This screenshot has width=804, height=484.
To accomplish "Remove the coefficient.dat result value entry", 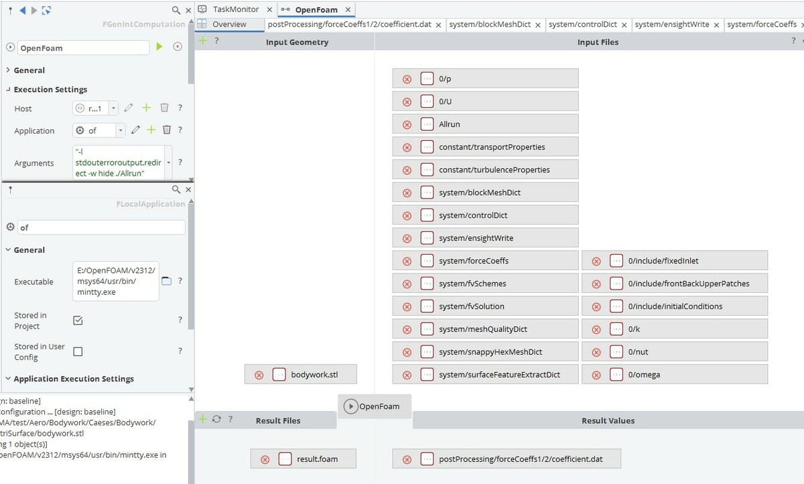I will pos(407,459).
